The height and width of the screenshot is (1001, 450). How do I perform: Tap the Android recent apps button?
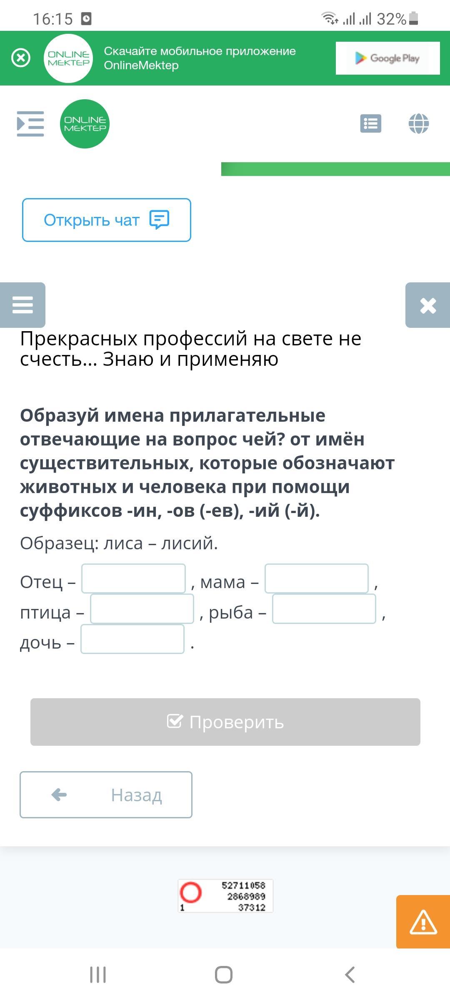click(x=98, y=975)
